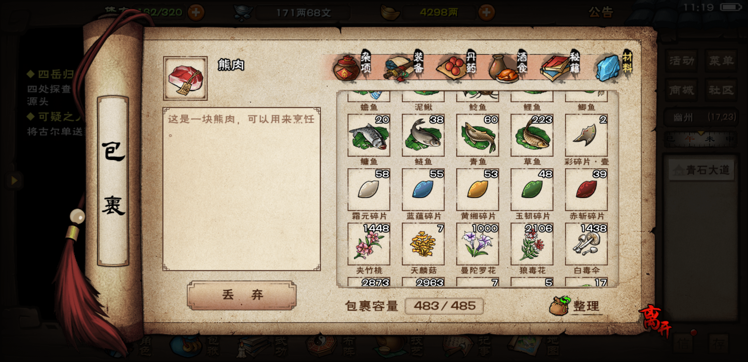Select the 夹竹桃 flower item
This screenshot has height=362, width=748.
(369, 244)
